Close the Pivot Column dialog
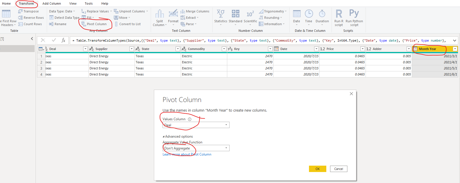This screenshot has width=460, height=183. [351, 94]
